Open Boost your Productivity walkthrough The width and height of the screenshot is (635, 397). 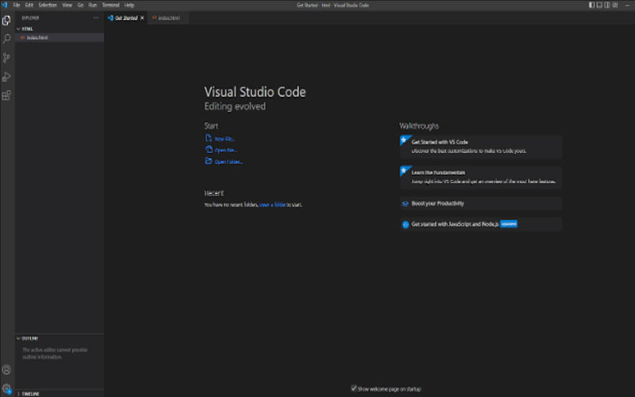481,203
